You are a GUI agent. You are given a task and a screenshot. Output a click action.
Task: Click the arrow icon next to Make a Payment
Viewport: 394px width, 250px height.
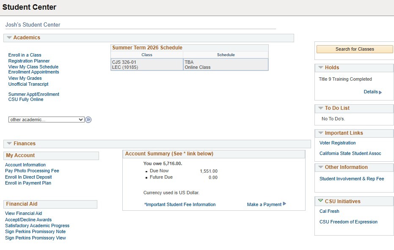[x=284, y=204]
